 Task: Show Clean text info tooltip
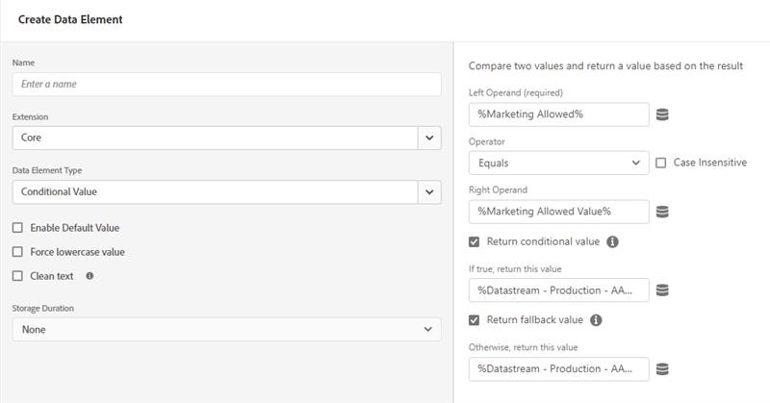tap(90, 276)
